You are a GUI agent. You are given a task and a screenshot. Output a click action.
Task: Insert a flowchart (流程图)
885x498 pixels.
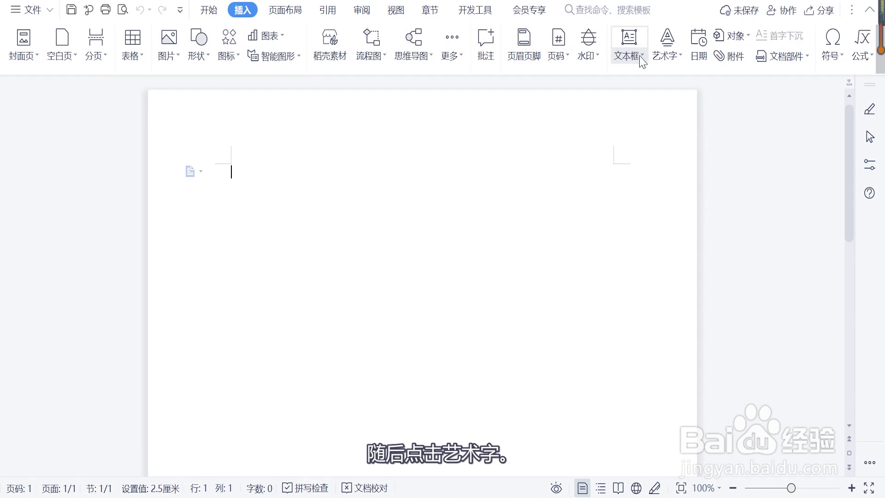coord(371,45)
